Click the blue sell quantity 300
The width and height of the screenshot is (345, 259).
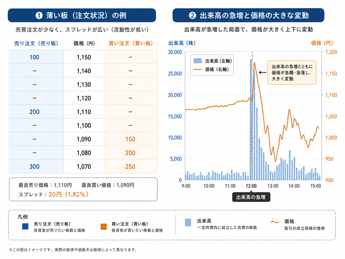[x=34, y=167]
